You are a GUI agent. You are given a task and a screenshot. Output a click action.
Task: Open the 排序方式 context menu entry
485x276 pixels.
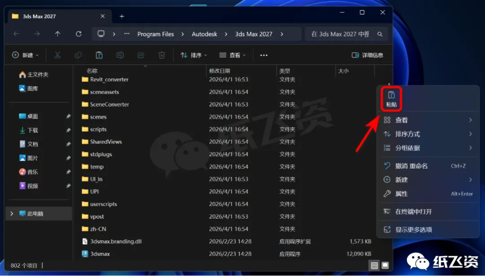(428, 134)
